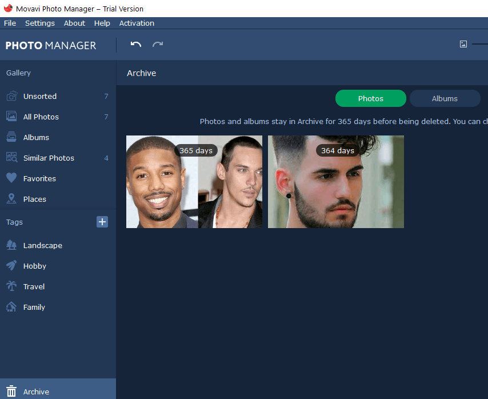The image size is (488, 399).
Task: Select the Archive trash icon
Action: (x=11, y=392)
